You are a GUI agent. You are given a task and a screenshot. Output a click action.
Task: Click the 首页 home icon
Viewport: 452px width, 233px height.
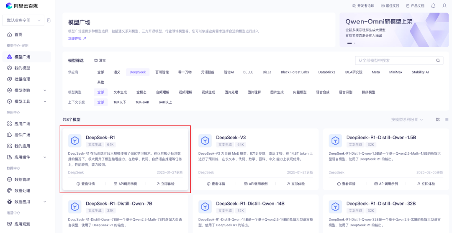tap(9, 35)
